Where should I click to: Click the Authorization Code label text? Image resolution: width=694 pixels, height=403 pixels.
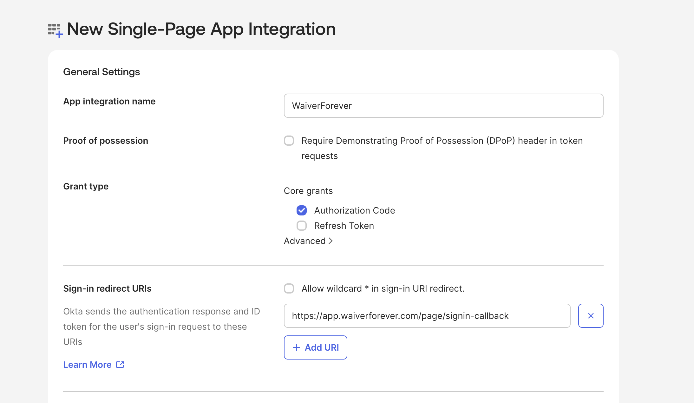(354, 210)
